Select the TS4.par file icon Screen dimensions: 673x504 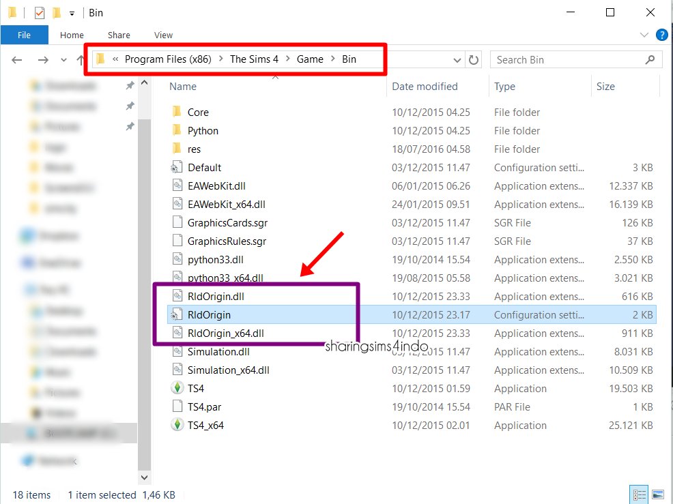177,406
